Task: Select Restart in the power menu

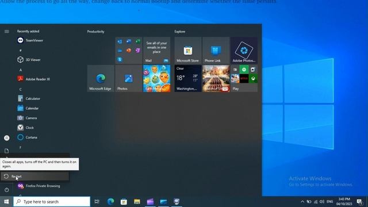Action: coord(34,177)
